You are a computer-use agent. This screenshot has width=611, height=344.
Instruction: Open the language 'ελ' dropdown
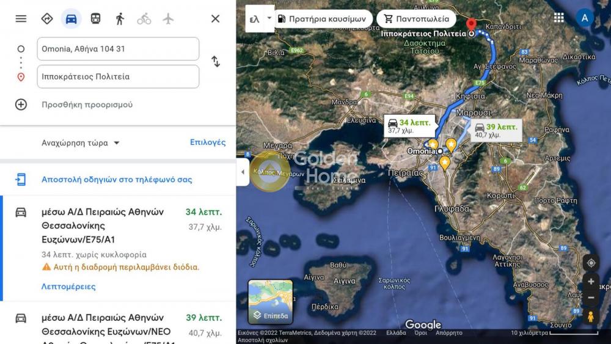pyautogui.click(x=260, y=19)
